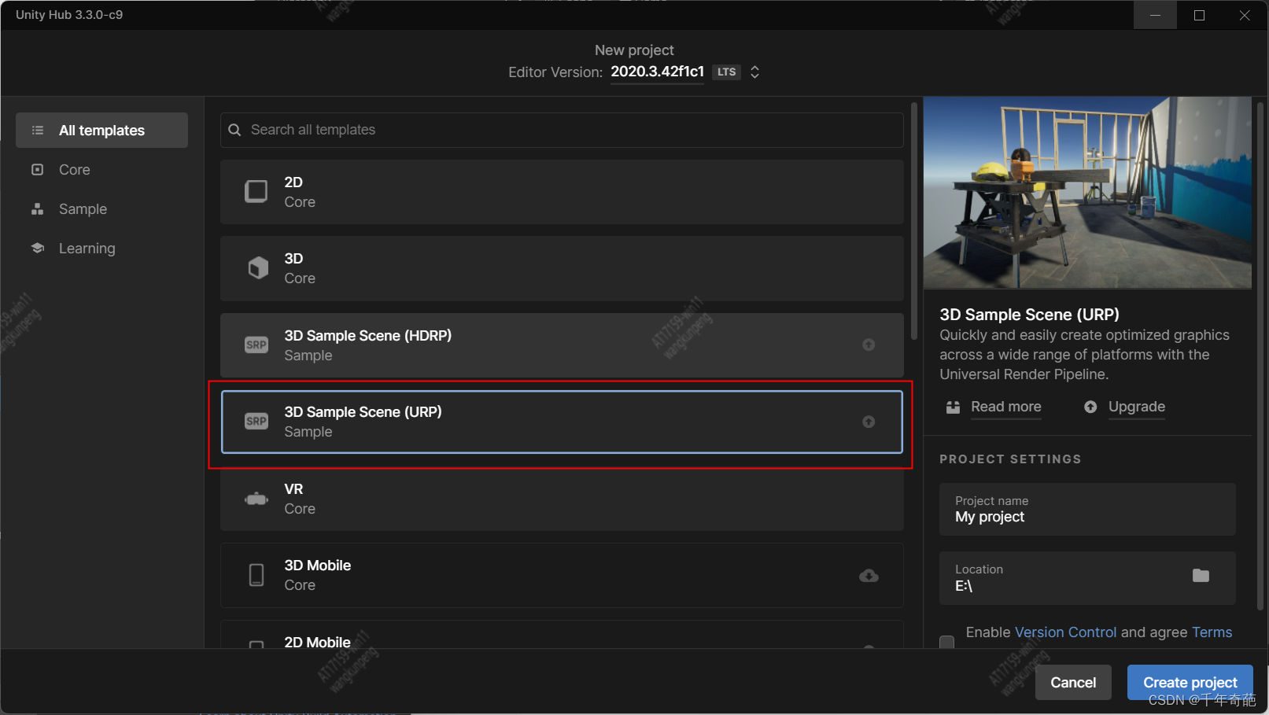Viewport: 1269px width, 715px height.
Task: Click the SRP icon for HDRP template
Action: tap(256, 345)
